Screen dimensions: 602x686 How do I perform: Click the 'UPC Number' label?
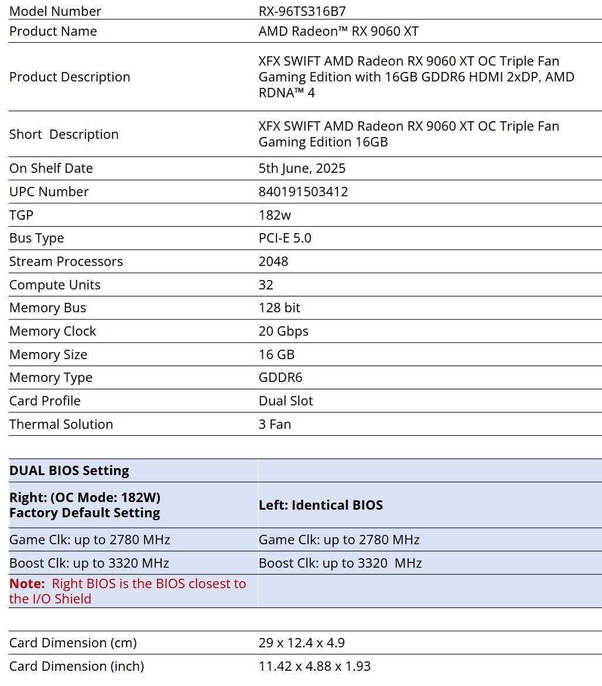tap(49, 191)
